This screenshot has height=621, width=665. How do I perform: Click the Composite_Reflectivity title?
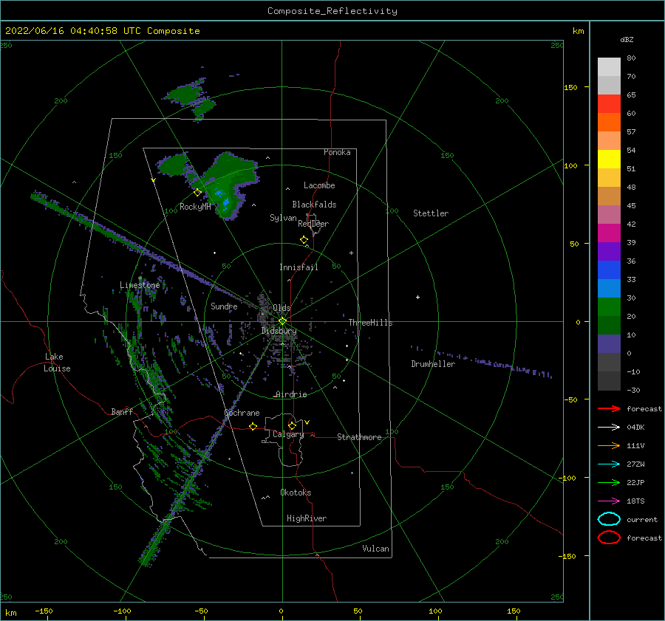coord(332,11)
